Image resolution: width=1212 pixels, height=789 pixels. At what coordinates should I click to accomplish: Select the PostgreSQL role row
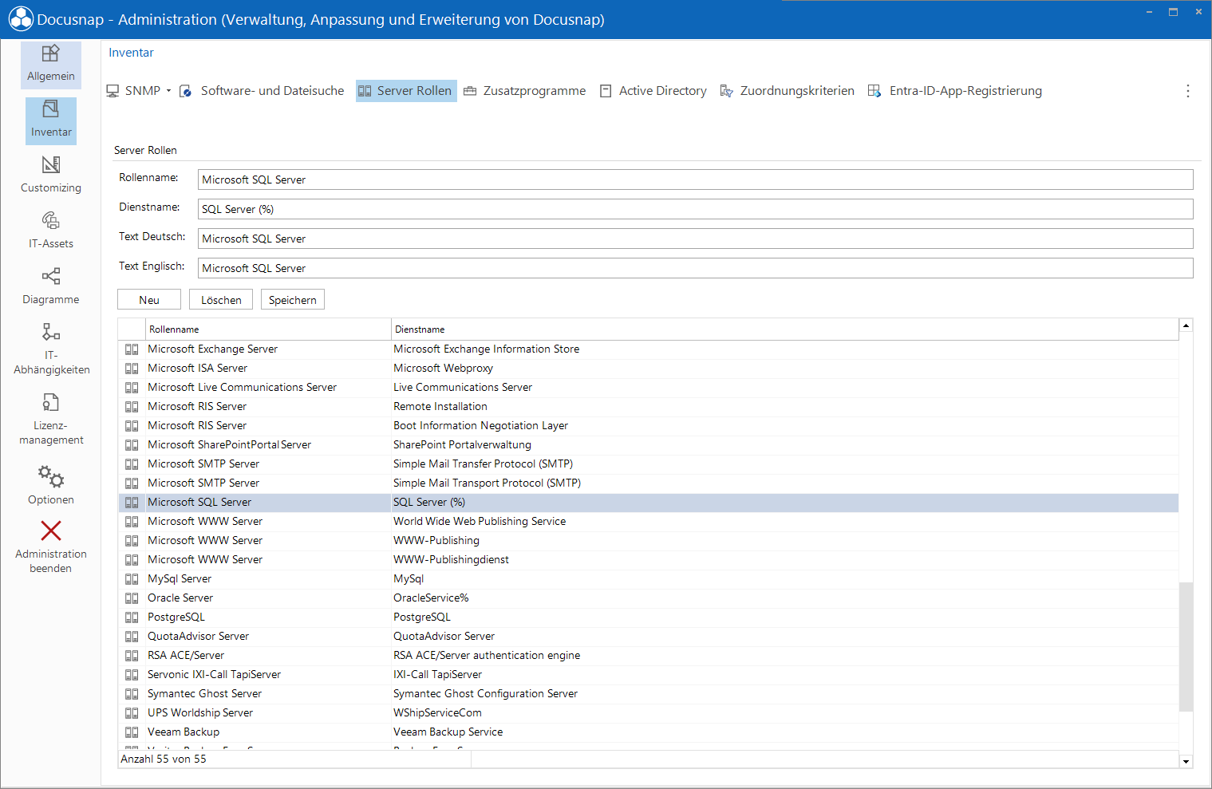pyautogui.click(x=649, y=617)
